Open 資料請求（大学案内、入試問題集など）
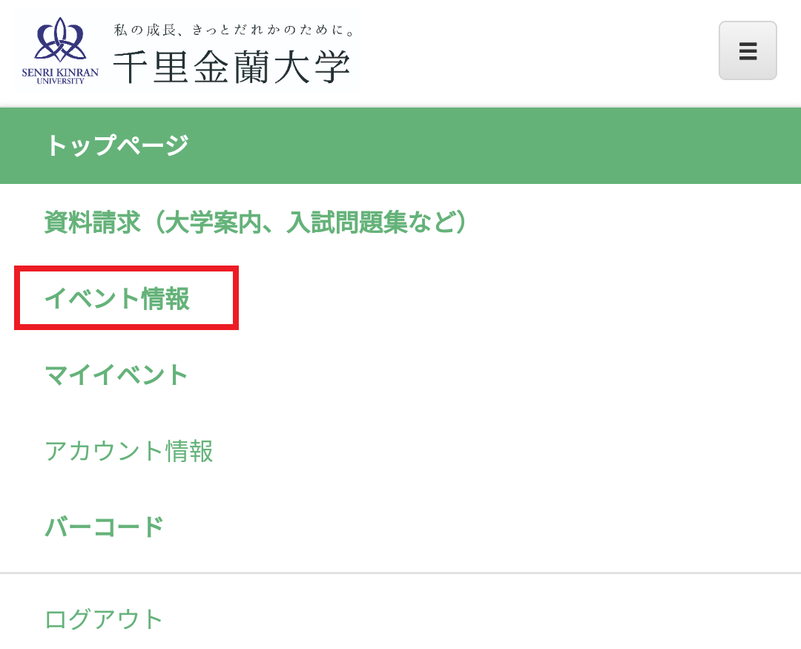801x649 pixels. coord(255,222)
